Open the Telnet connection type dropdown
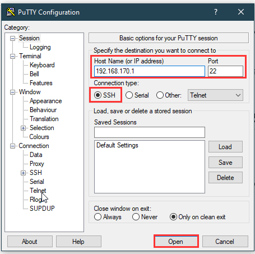 tap(215, 95)
